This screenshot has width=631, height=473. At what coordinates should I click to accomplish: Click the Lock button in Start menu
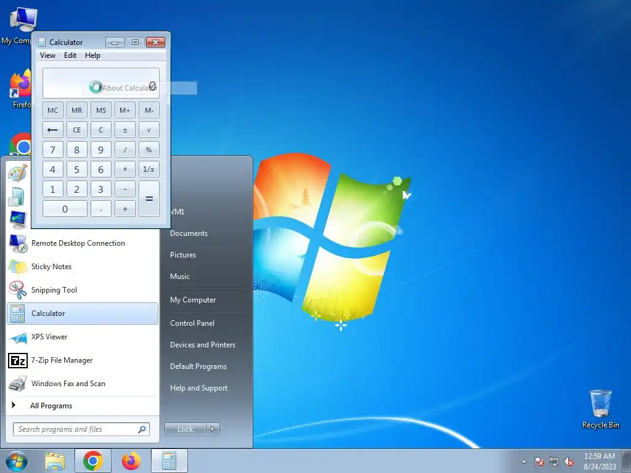(185, 429)
